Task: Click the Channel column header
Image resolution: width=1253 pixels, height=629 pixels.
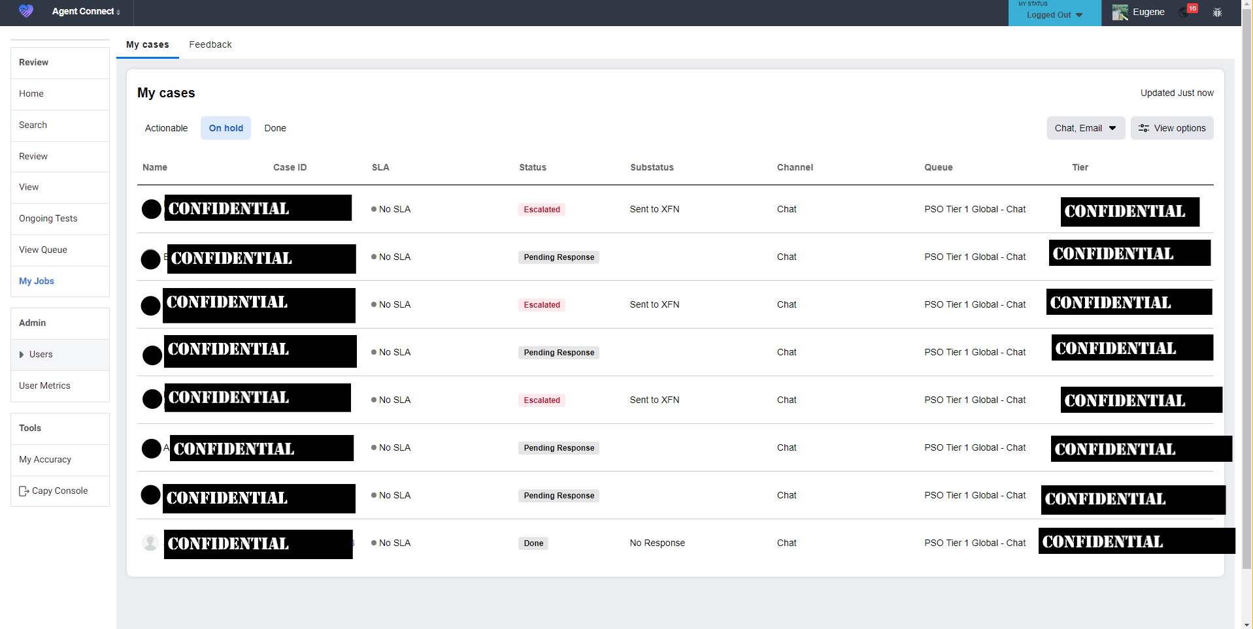Action: pos(795,167)
